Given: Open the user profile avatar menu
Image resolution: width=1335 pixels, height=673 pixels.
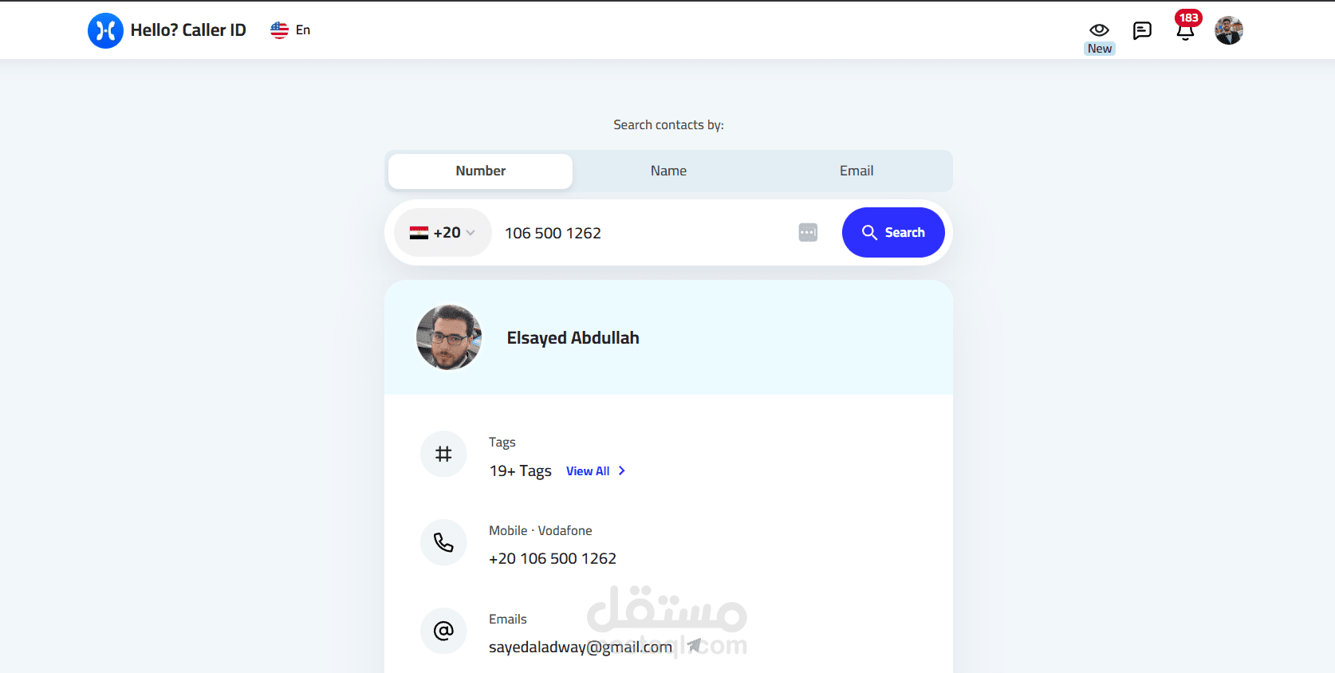Looking at the screenshot, I should (x=1229, y=30).
